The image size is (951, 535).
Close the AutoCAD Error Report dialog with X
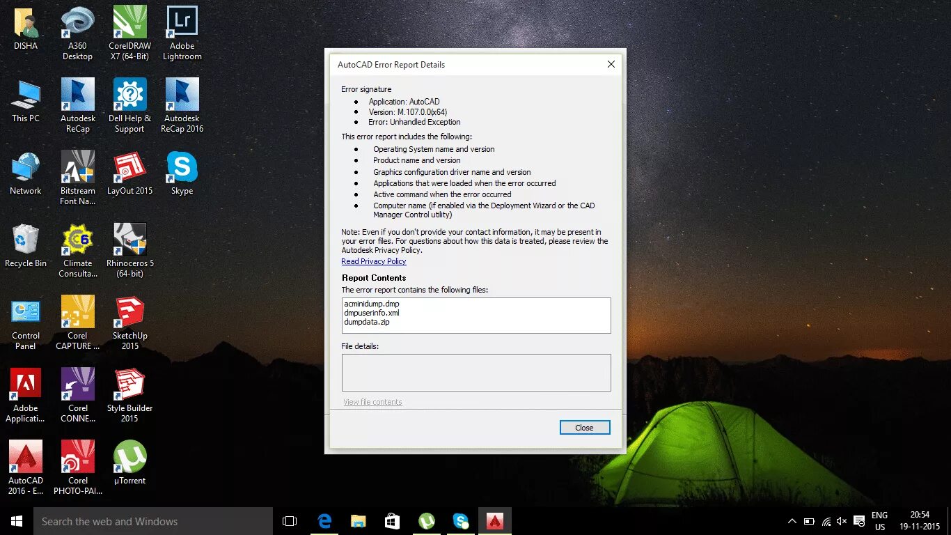click(611, 64)
